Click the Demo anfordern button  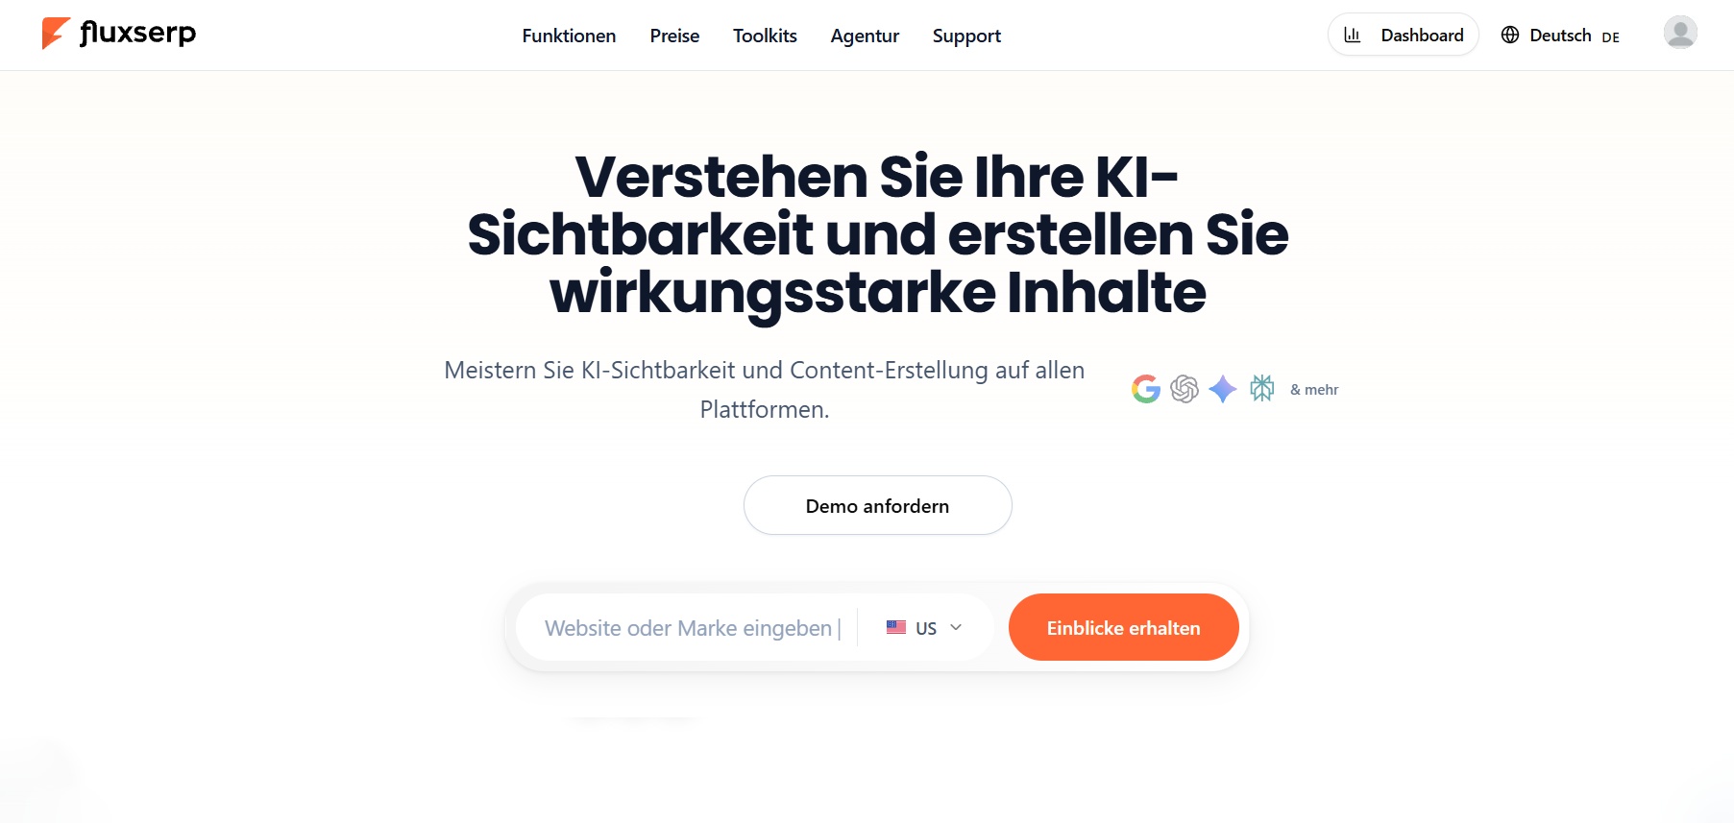click(x=877, y=505)
